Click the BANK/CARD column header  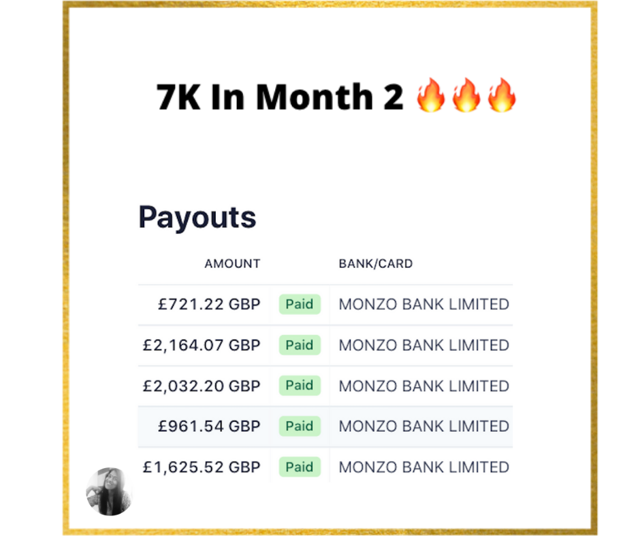coord(376,263)
